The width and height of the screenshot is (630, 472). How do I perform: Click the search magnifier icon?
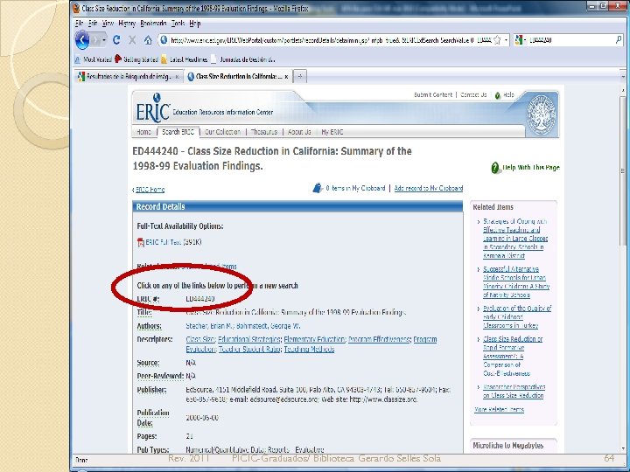pos(619,40)
